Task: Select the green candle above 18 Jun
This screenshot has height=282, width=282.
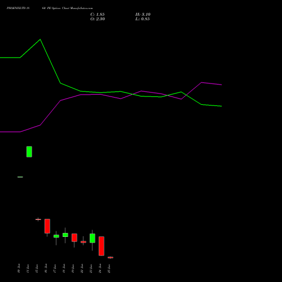Action: click(x=65, y=235)
